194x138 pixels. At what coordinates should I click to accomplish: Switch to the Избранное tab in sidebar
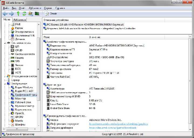[20, 20]
